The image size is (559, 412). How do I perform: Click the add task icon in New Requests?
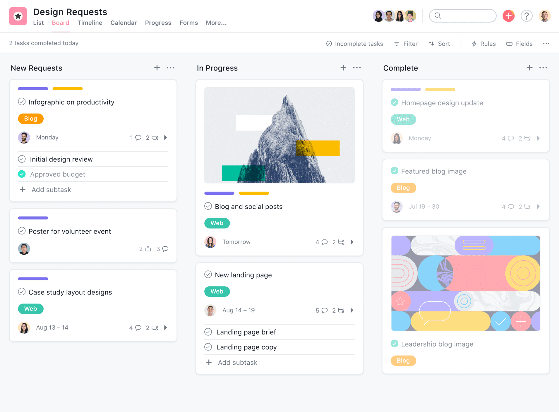pos(157,68)
